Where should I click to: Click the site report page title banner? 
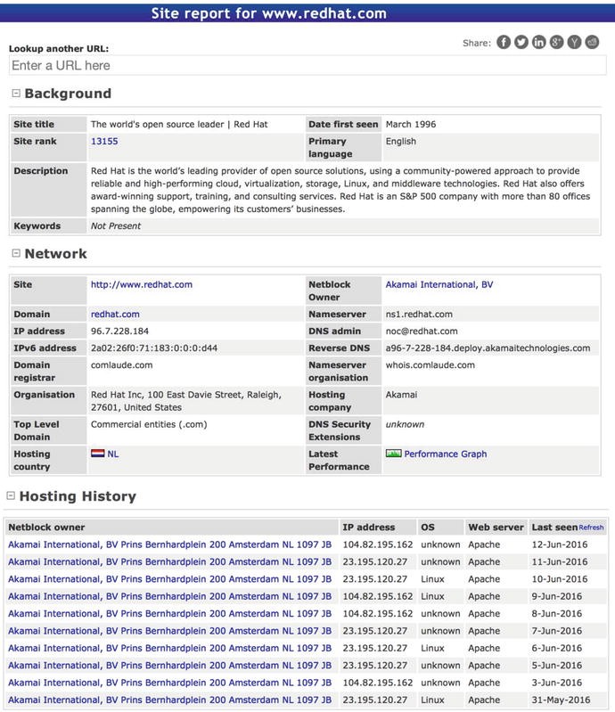[x=307, y=13]
